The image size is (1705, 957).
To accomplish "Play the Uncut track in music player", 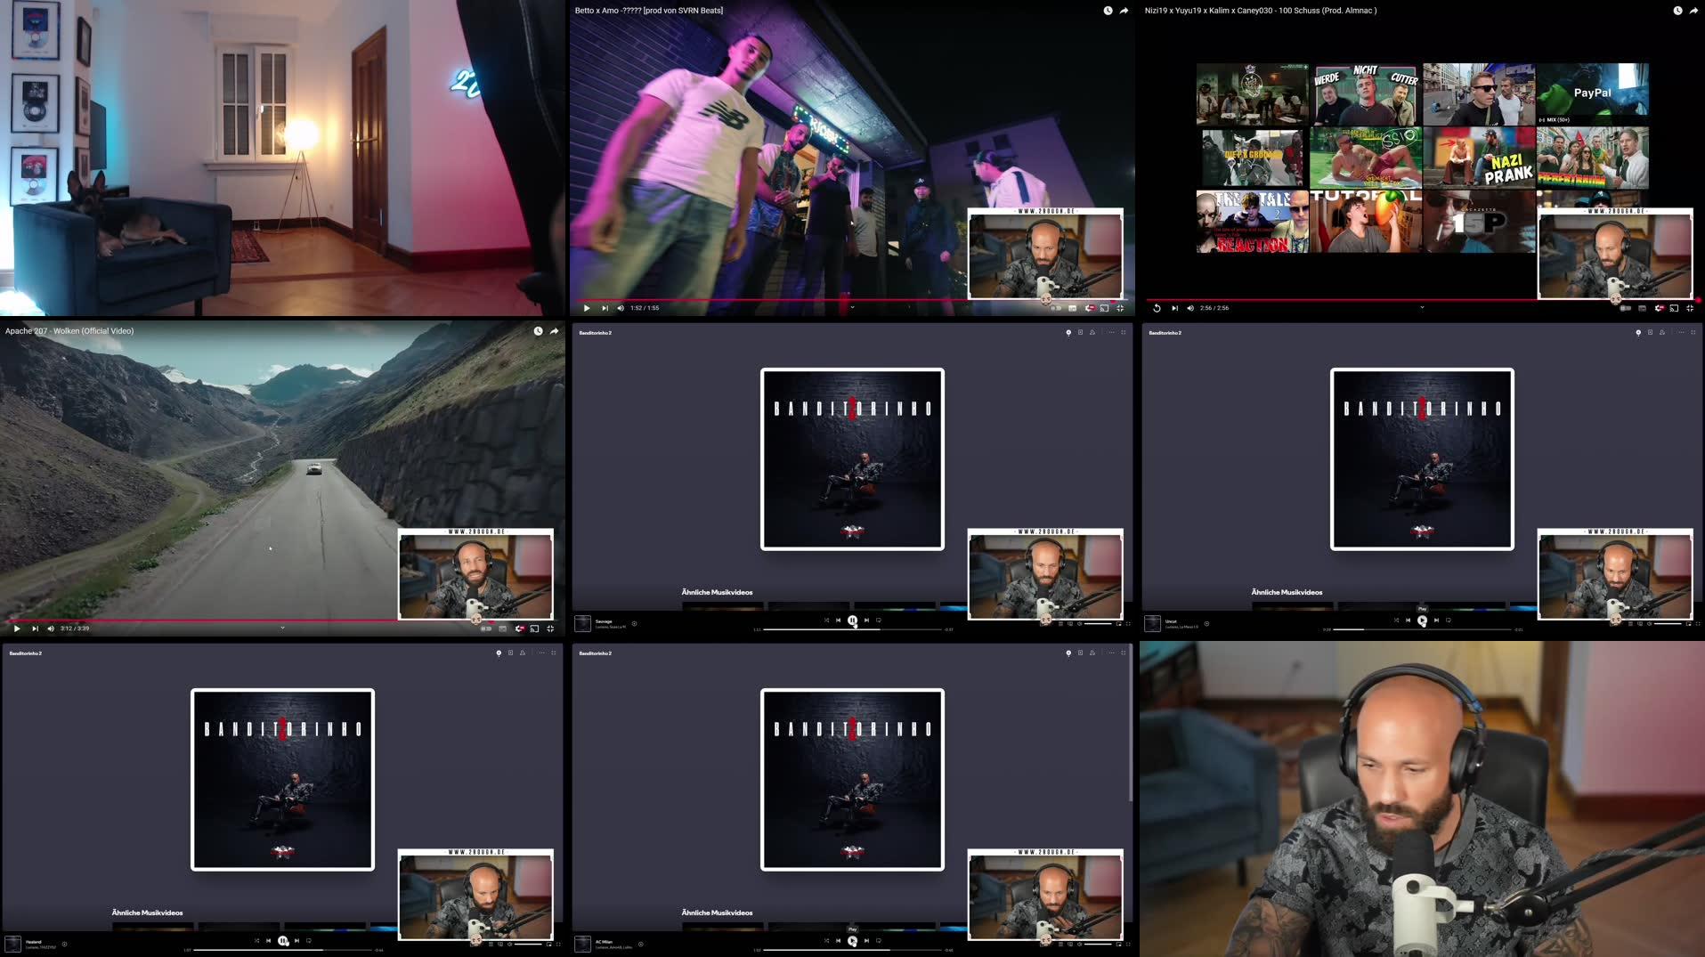I will [1422, 620].
